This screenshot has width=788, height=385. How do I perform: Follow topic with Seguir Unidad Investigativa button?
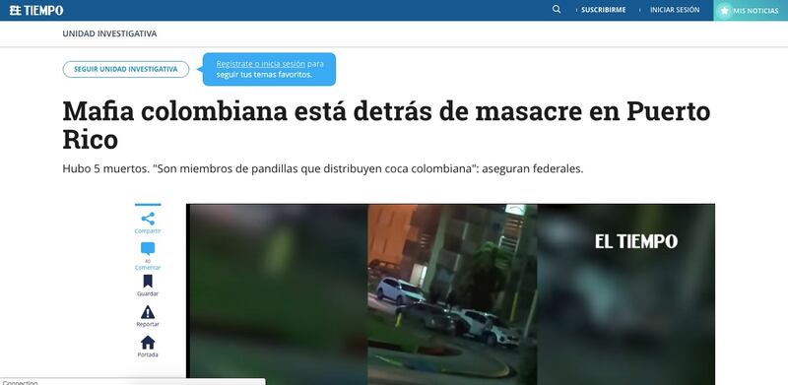point(126,69)
